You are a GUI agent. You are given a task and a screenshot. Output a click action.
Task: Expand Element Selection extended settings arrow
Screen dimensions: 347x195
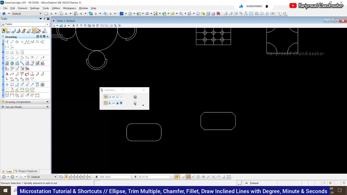[143, 105]
